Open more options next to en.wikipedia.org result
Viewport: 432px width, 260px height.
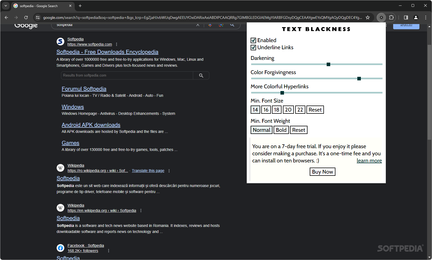click(141, 211)
